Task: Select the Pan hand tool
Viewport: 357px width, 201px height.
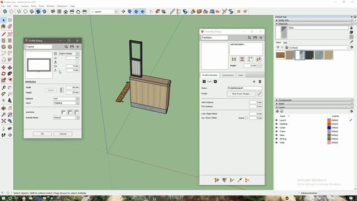Action: click(x=10, y=108)
